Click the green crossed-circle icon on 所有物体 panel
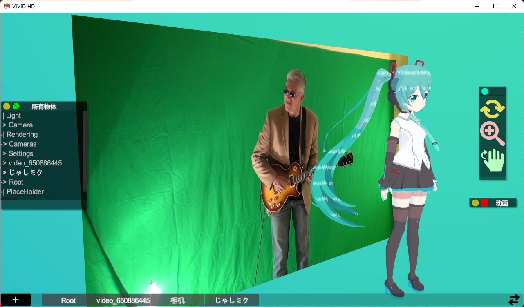Image resolution: width=524 pixels, height=307 pixels. coord(16,106)
